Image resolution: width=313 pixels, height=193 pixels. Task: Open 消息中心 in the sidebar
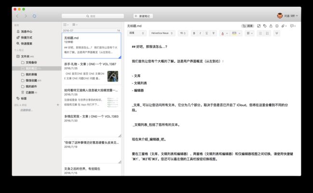(26, 31)
